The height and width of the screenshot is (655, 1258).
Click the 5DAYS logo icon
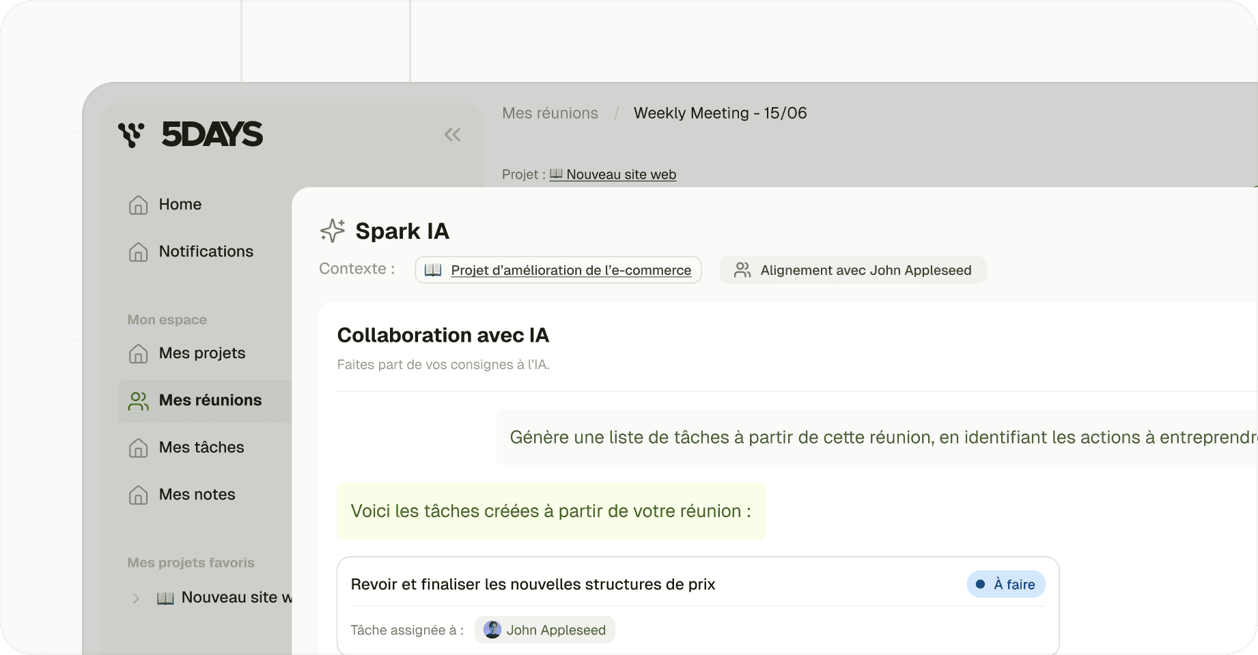(x=131, y=134)
